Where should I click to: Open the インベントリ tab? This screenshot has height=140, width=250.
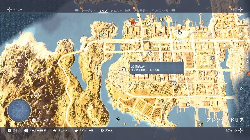point(160,10)
